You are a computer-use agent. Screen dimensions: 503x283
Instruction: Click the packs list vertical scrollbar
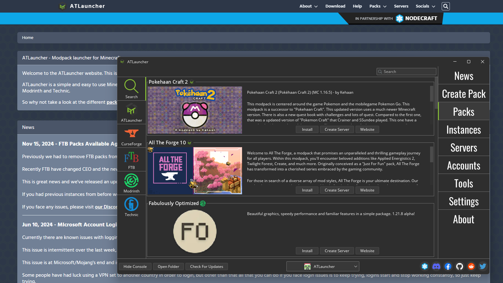436,93
